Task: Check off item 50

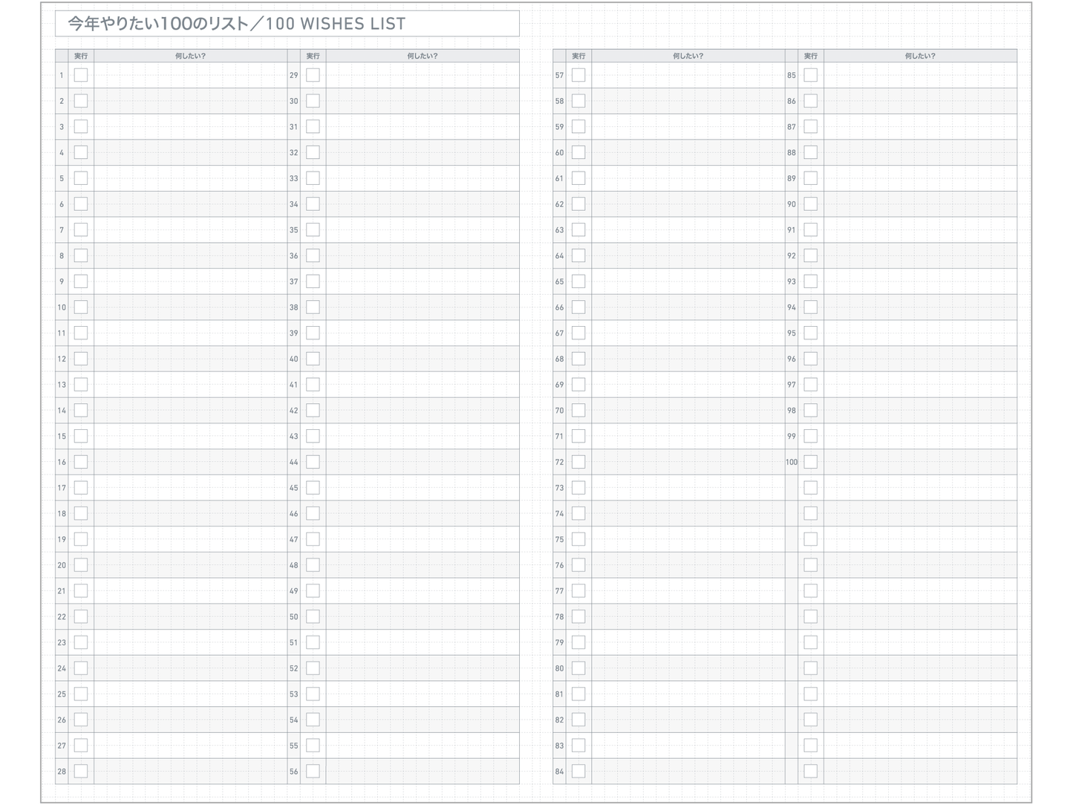Action: coord(313,616)
